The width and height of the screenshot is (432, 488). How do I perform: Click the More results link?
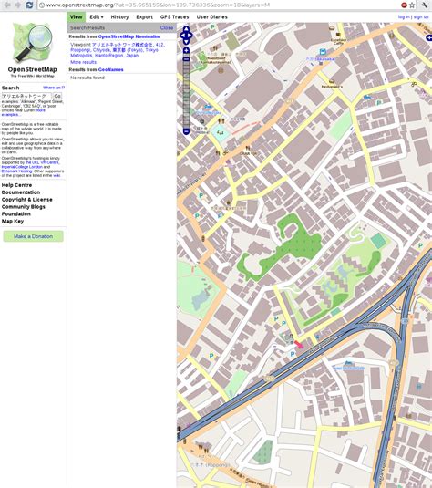point(83,62)
